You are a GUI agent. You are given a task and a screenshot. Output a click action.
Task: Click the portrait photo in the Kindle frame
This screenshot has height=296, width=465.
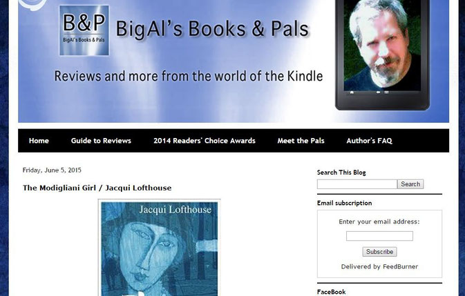pos(382,45)
